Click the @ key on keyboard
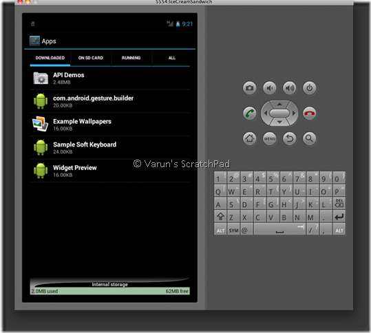The width and height of the screenshot is (371, 333). [247, 229]
